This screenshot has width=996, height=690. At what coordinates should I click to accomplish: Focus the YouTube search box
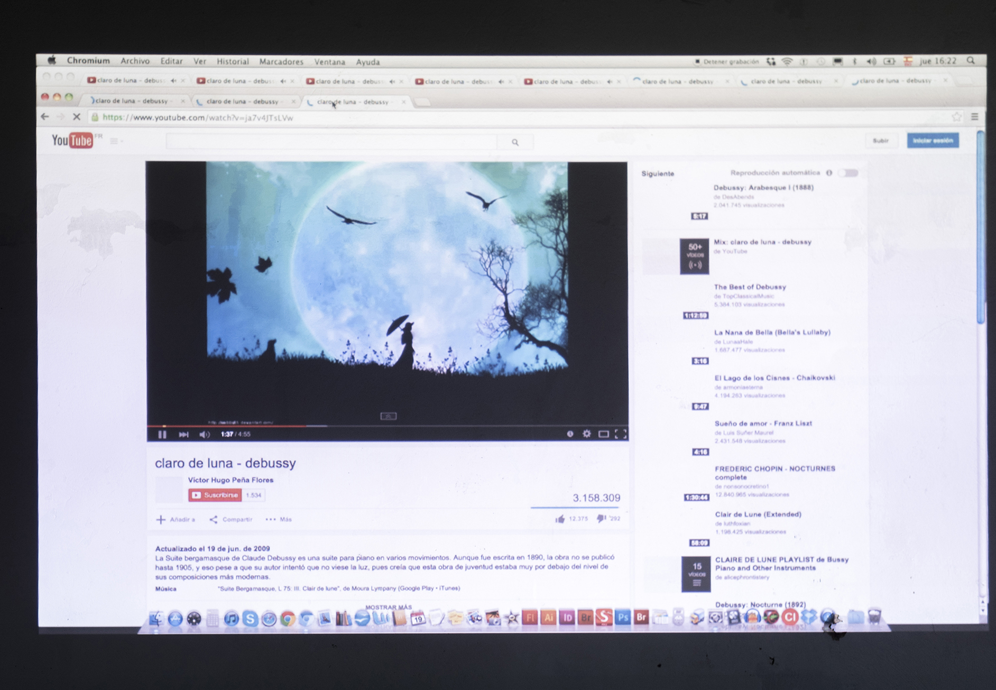point(331,142)
